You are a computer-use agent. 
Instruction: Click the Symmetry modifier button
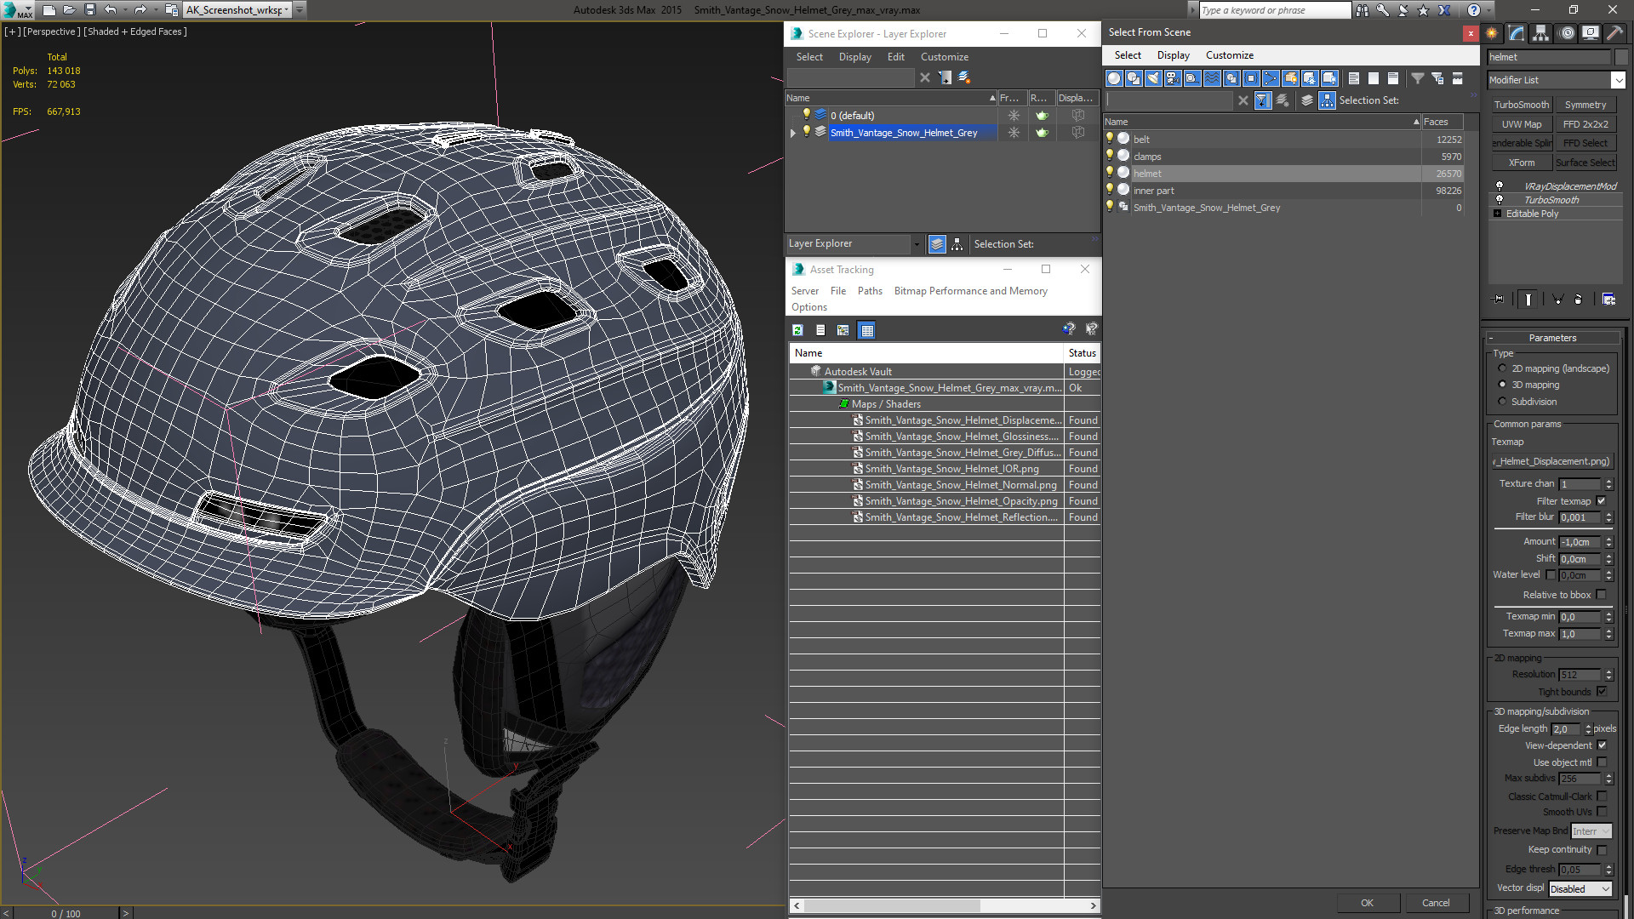(x=1585, y=105)
